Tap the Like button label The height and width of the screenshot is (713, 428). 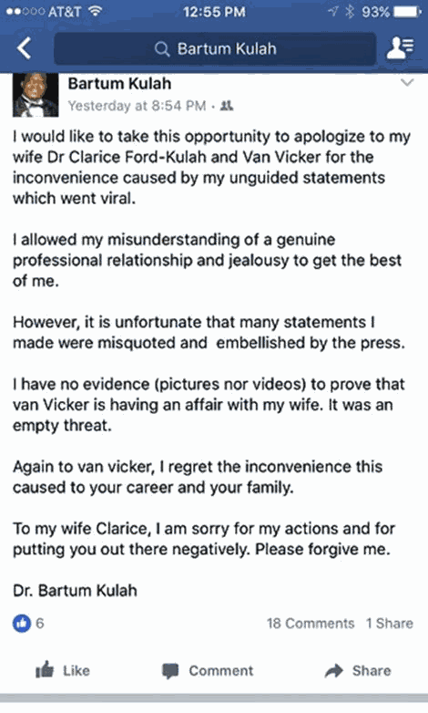[x=76, y=671]
